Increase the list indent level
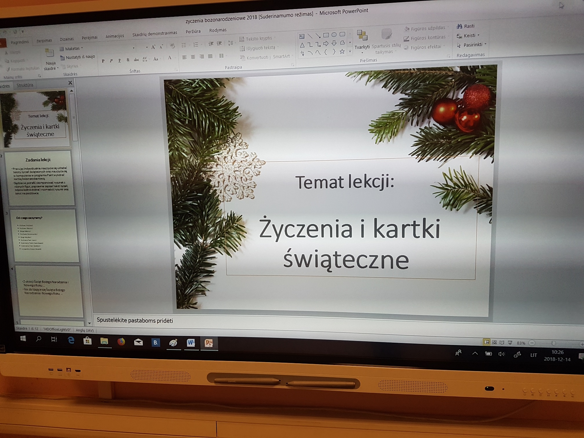 click(219, 43)
